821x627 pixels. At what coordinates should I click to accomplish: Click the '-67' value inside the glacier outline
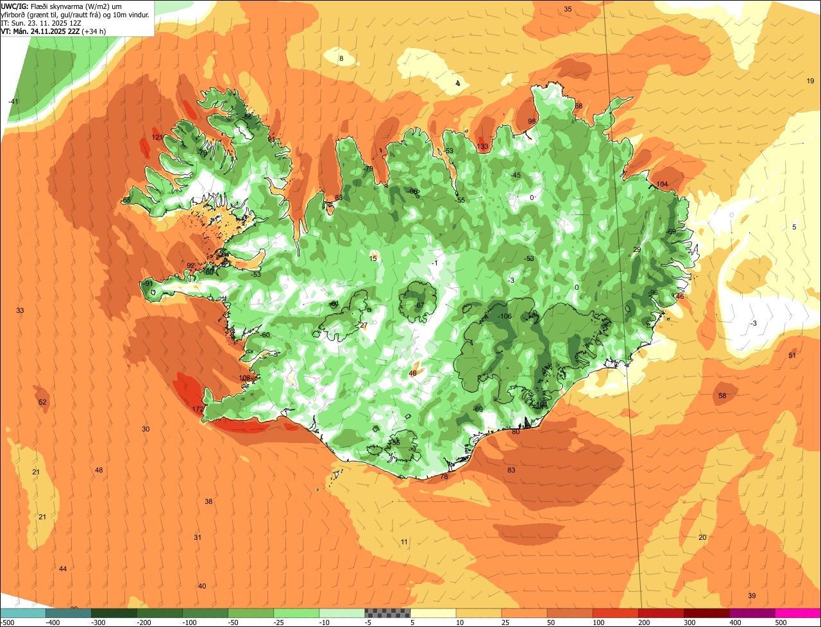click(418, 305)
